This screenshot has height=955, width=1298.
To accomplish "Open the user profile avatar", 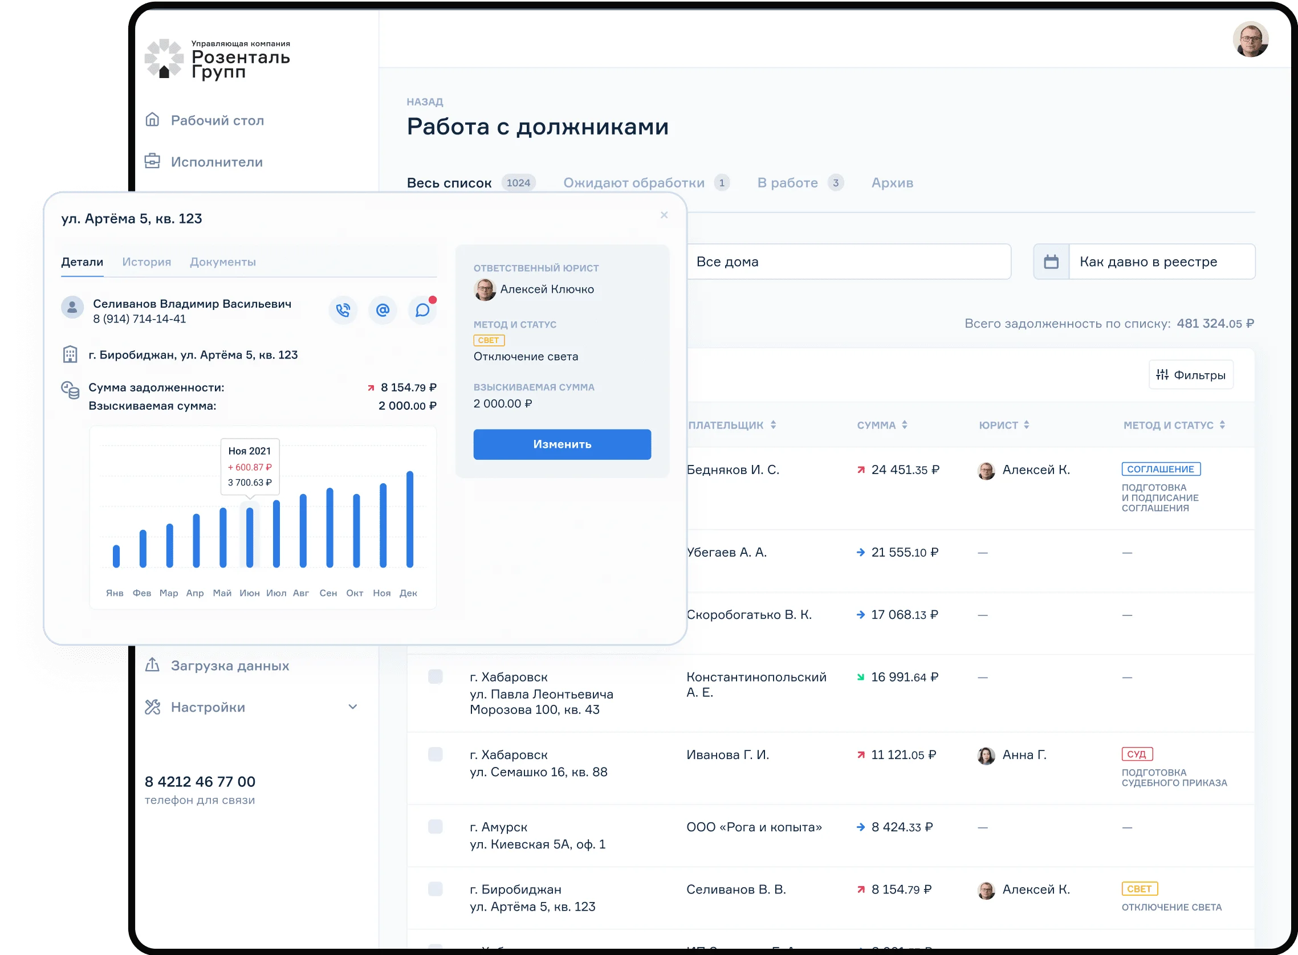I will 1251,39.
